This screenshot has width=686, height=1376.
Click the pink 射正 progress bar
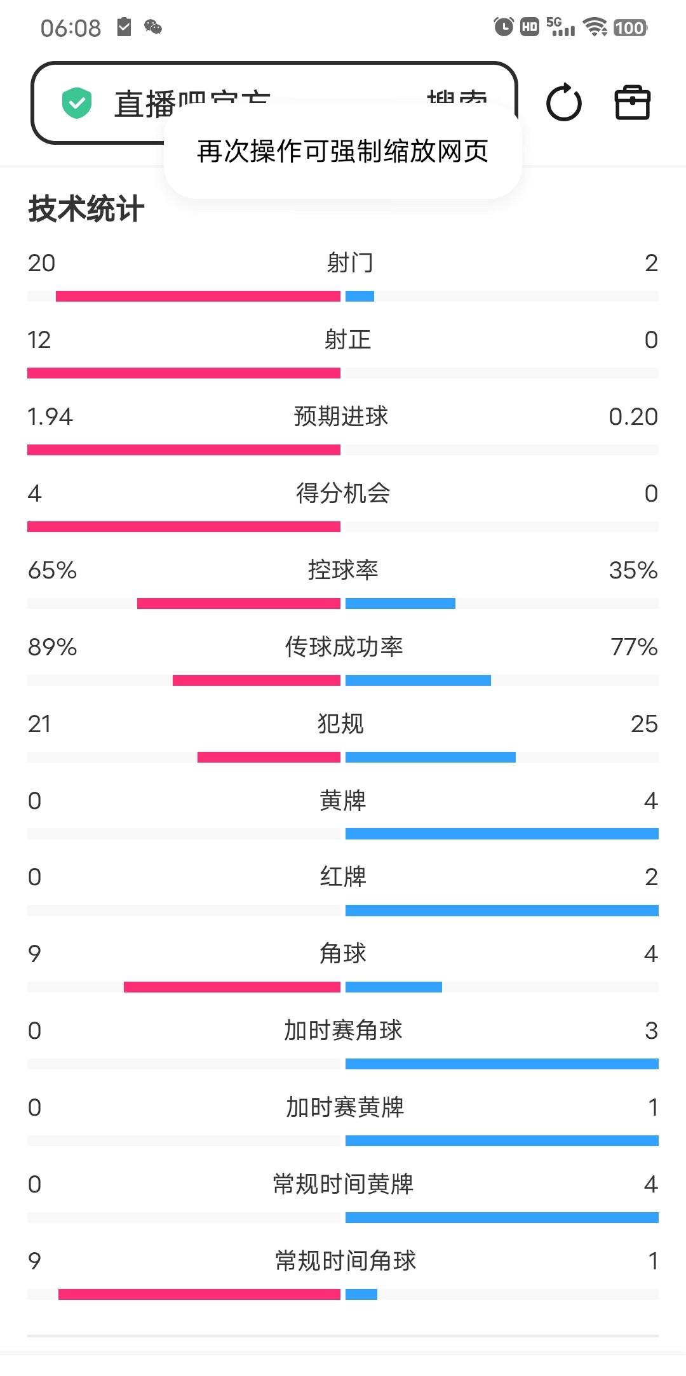pos(184,373)
